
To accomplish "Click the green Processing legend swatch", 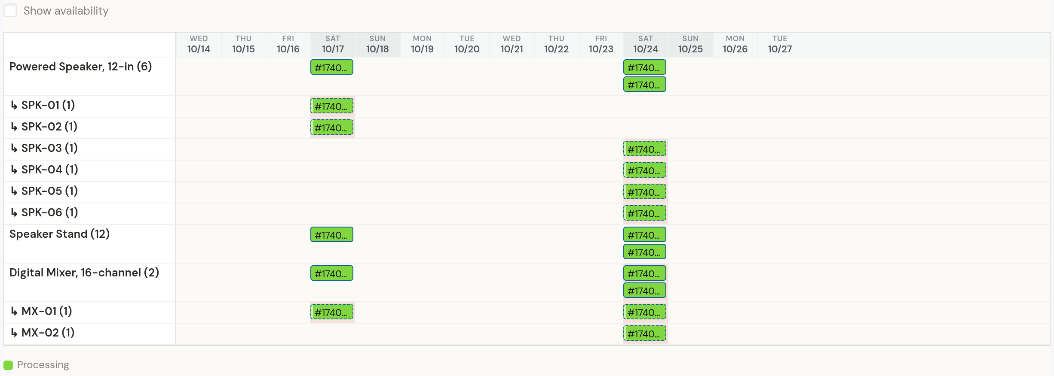I will pyautogui.click(x=8, y=365).
